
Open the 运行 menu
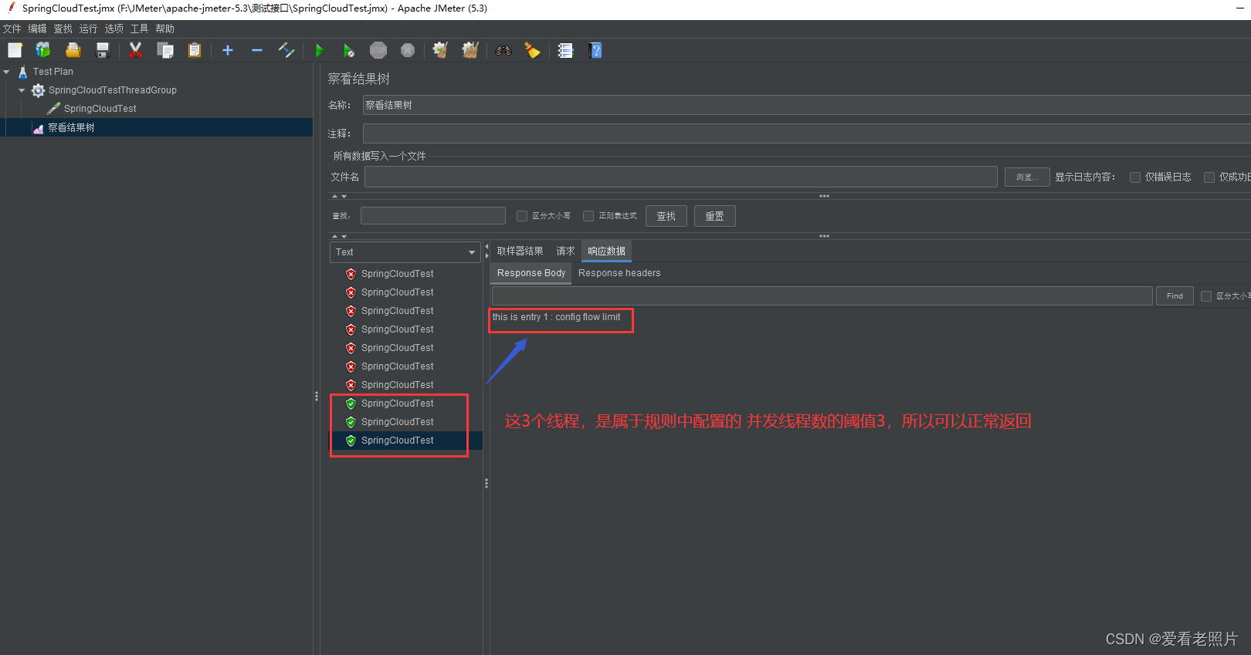[89, 29]
